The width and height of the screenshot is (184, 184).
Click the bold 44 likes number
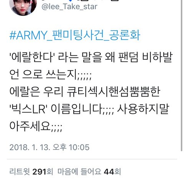pyautogui.click(x=109, y=172)
